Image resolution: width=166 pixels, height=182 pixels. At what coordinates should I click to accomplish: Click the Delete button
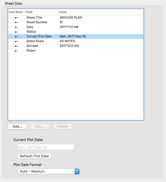click(62, 126)
